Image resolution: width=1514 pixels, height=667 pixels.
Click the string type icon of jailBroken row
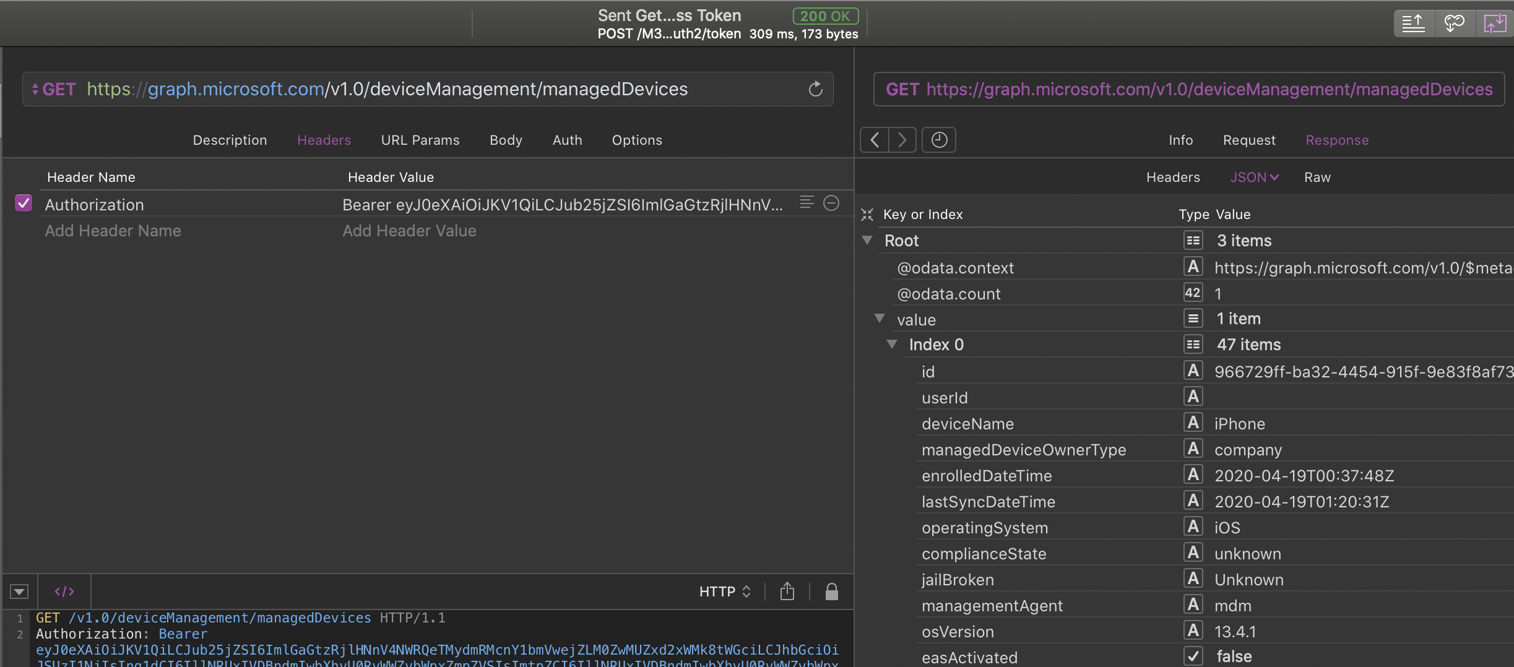[1193, 579]
